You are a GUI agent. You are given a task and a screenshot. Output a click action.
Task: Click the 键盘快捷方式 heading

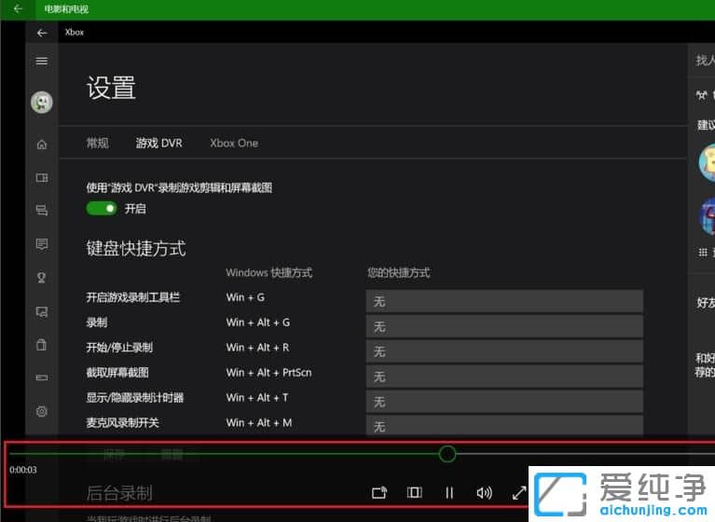tap(136, 249)
